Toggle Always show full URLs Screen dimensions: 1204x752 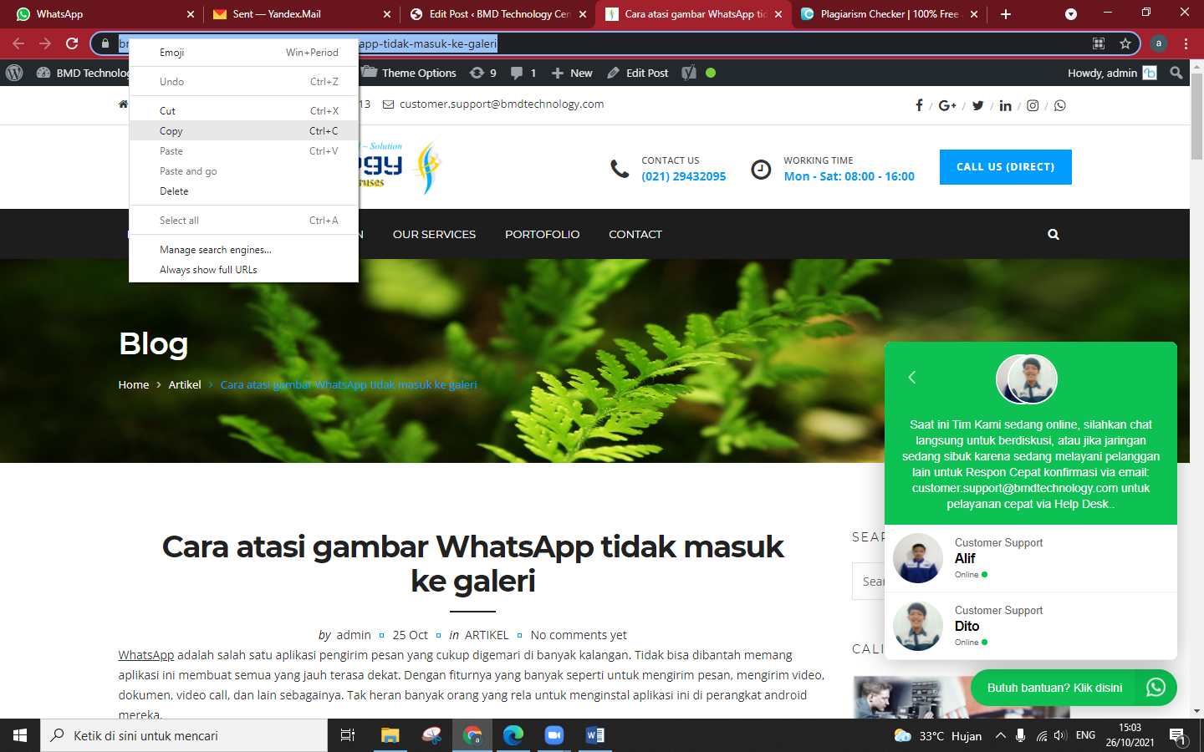207,269
